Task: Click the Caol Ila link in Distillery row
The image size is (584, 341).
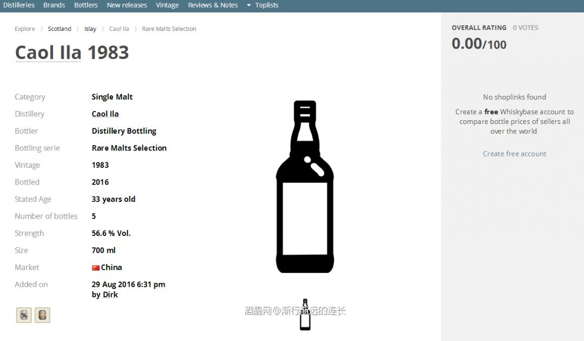Action: point(105,114)
